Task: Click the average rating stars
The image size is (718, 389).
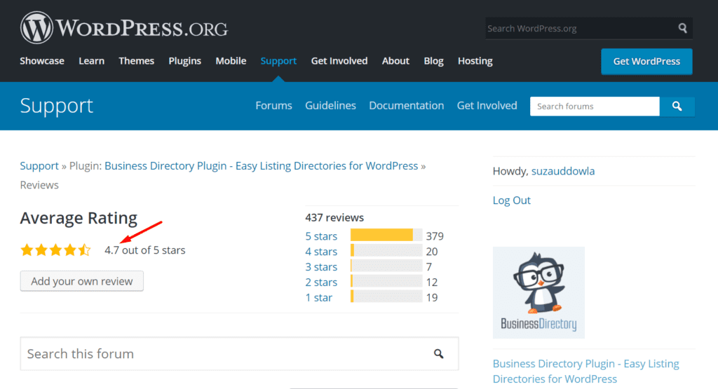Action: [55, 250]
